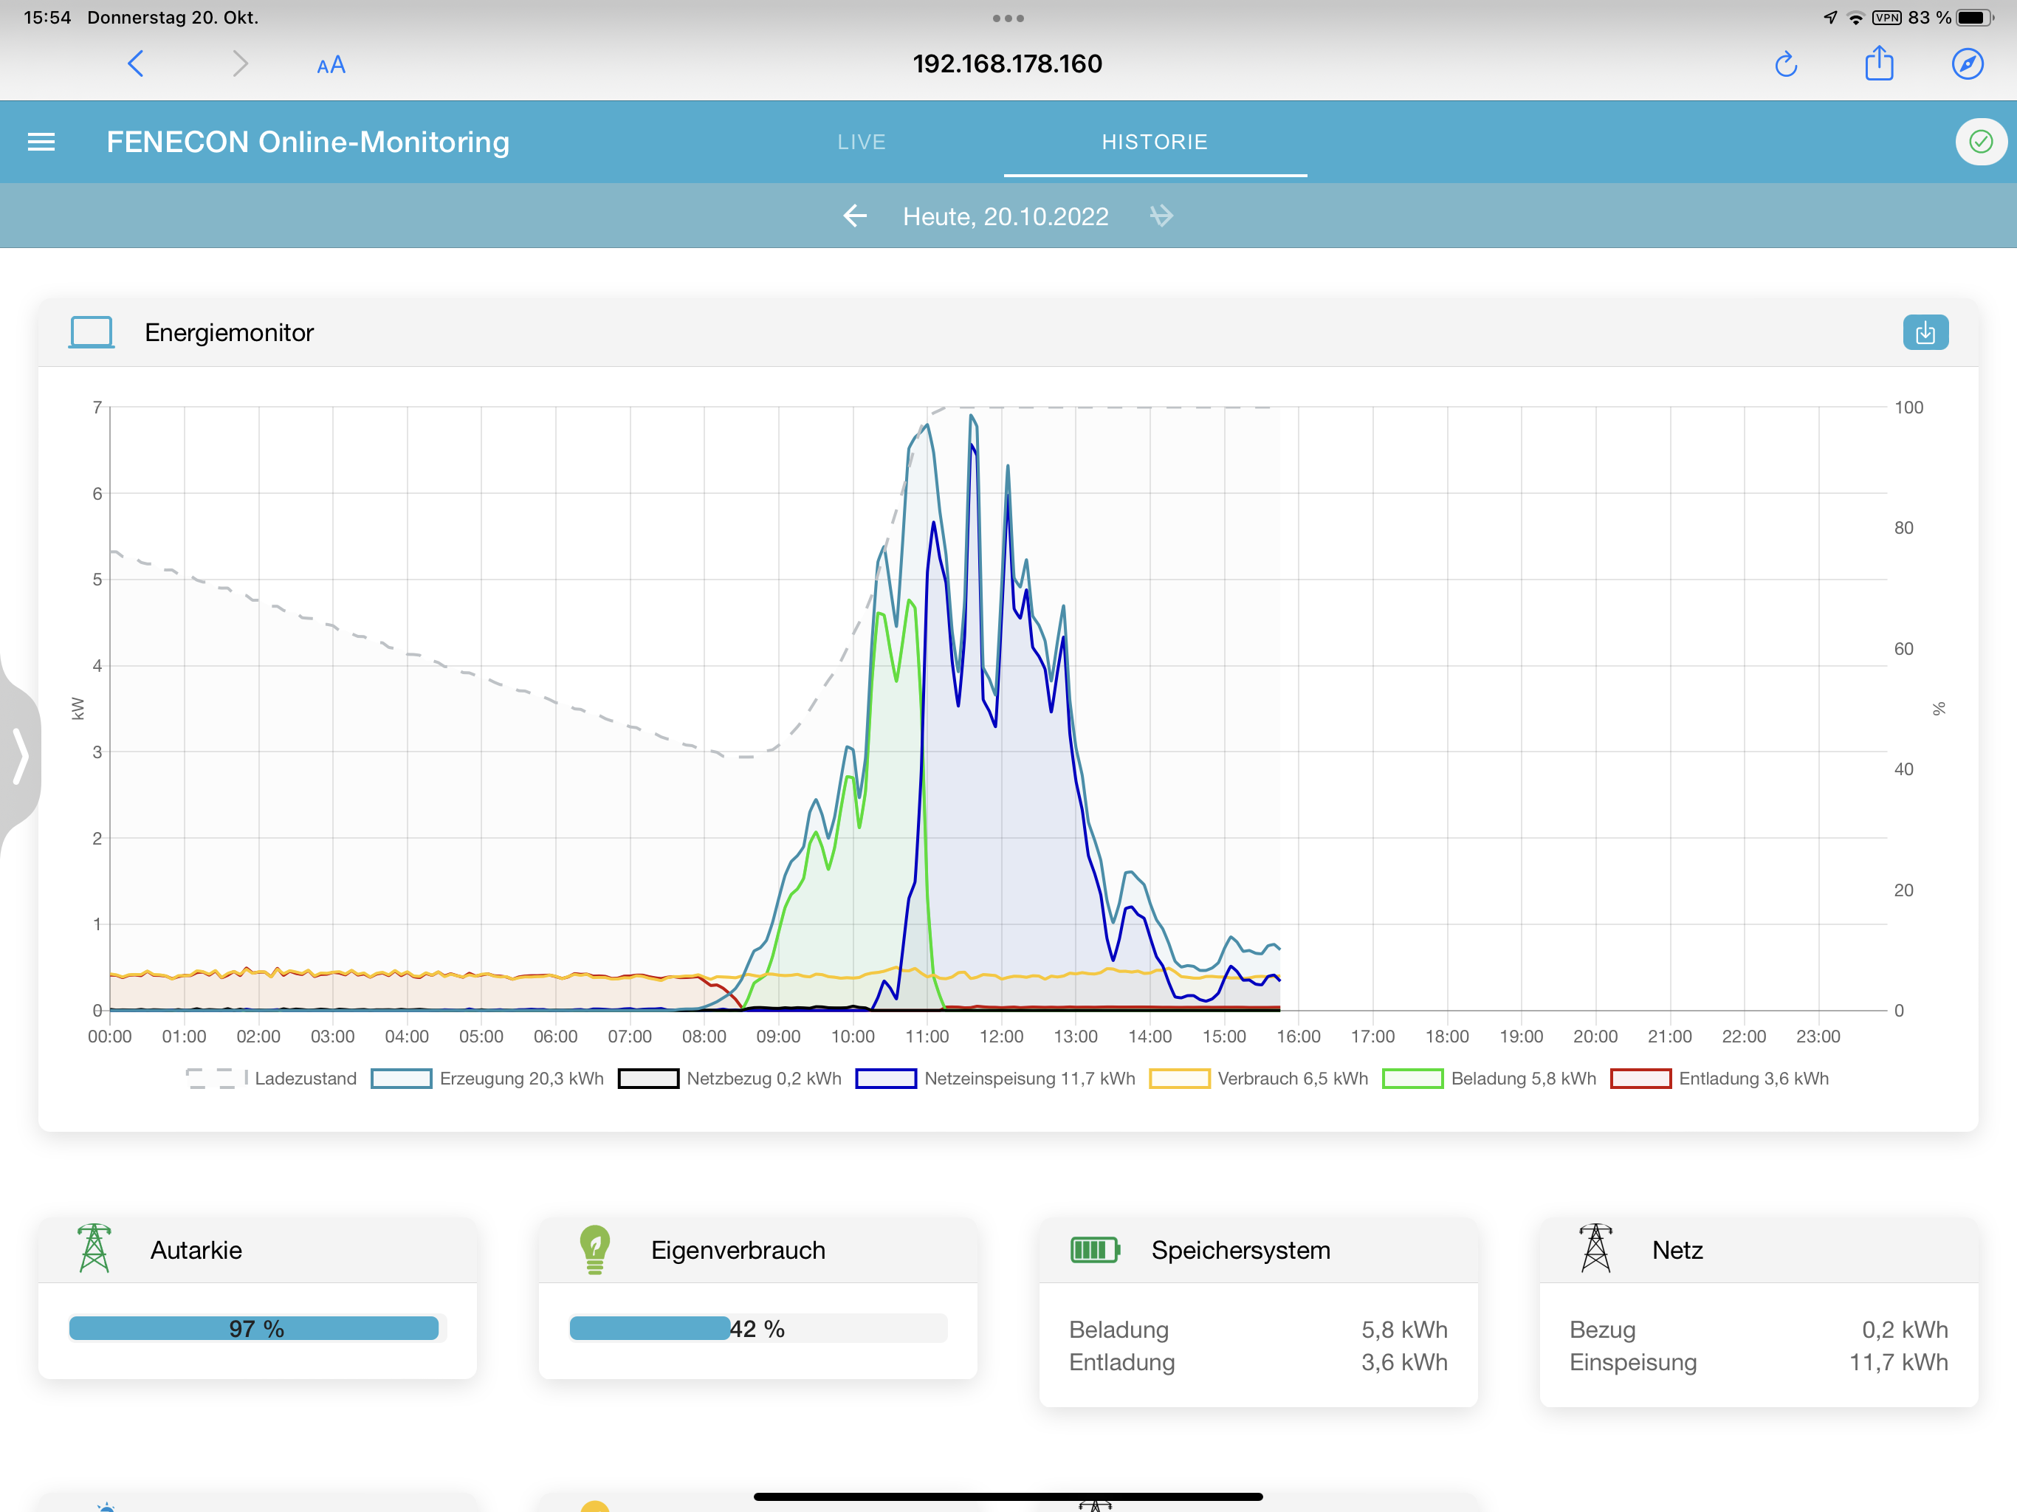
Task: Switch to the LIVE tab
Action: click(x=862, y=142)
